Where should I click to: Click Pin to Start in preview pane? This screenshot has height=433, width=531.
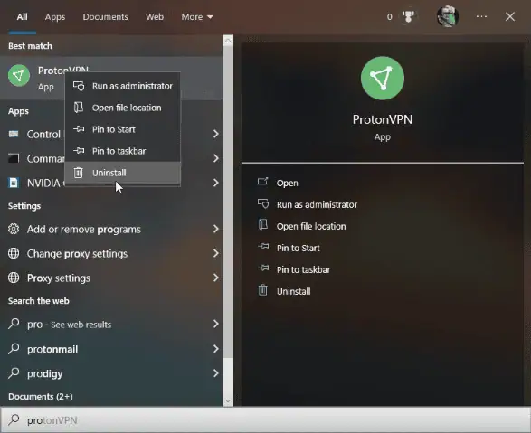pos(298,248)
